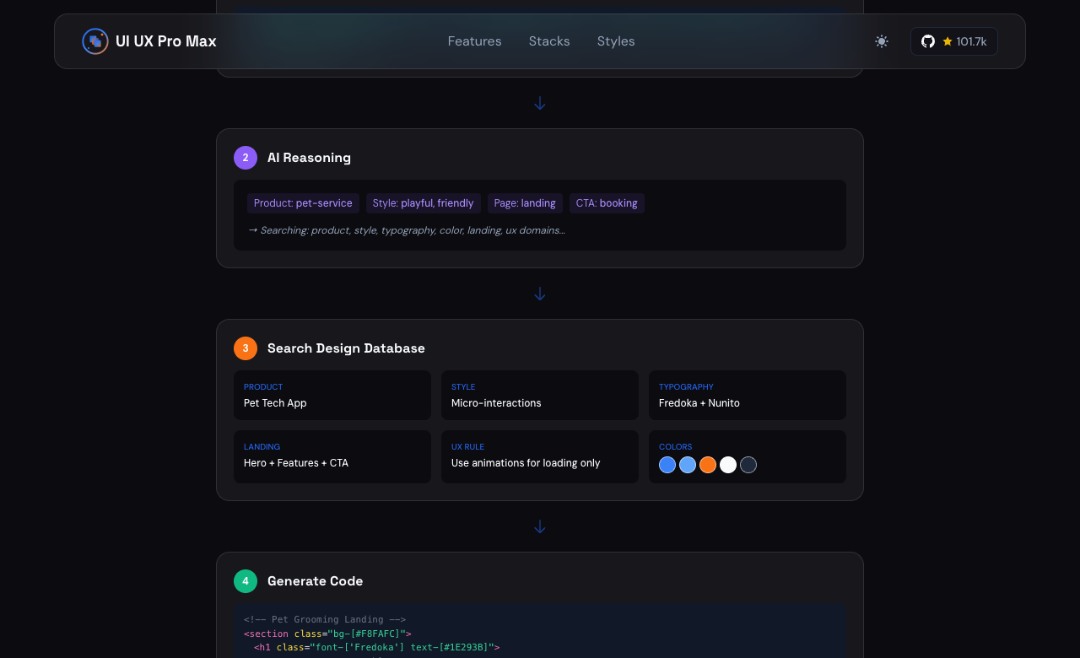
Task: Click the AI Reasoning heading
Action: coord(309,158)
